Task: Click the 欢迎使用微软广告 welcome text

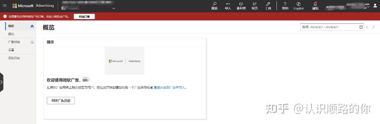Action: 63,80
